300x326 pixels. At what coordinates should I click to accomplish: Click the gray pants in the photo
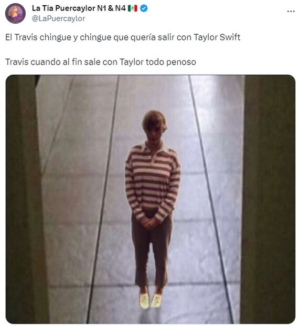[x=152, y=250]
